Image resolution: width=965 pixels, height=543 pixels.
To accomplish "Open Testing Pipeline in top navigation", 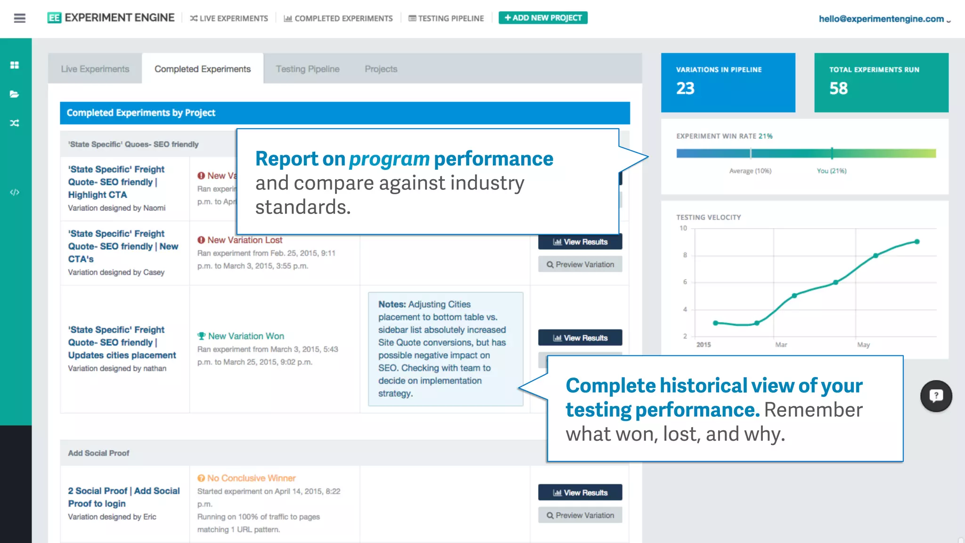I will pyautogui.click(x=446, y=18).
